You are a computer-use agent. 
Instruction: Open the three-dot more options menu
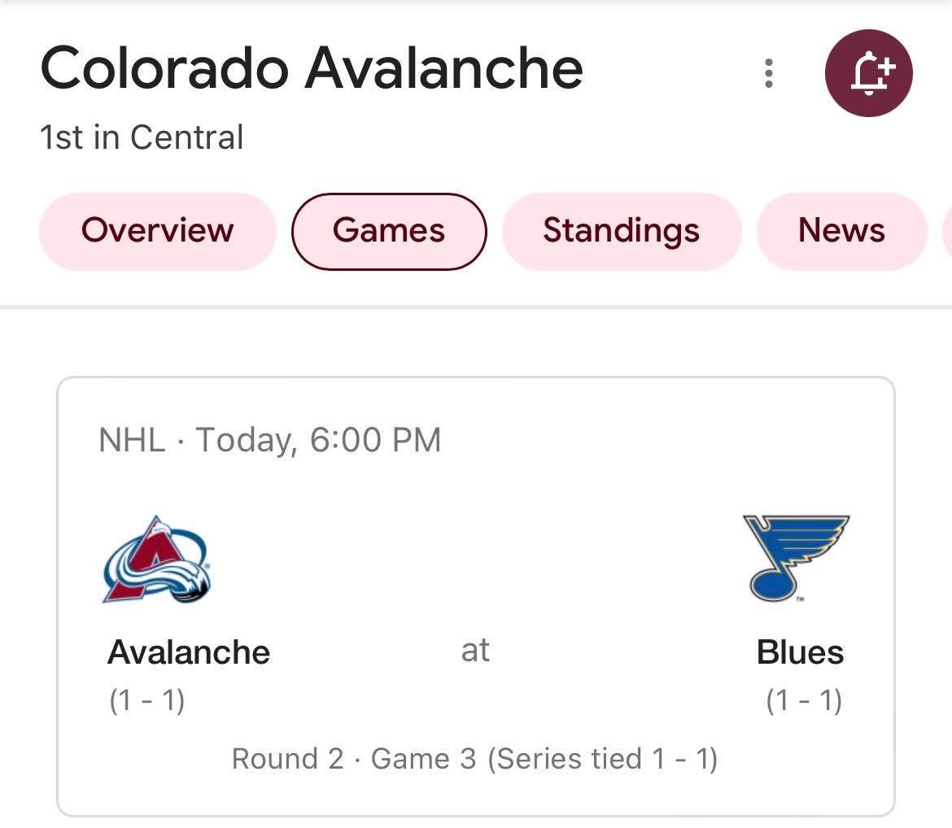point(768,73)
